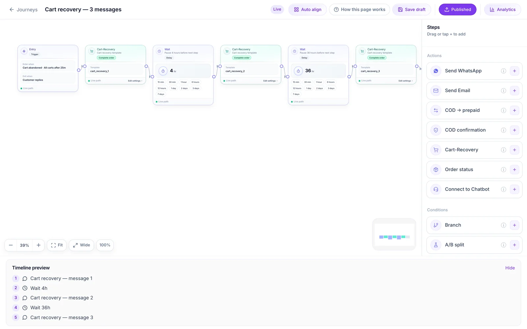527x329 pixels.
Task: Add a Cart-Recovery step
Action: click(x=514, y=150)
